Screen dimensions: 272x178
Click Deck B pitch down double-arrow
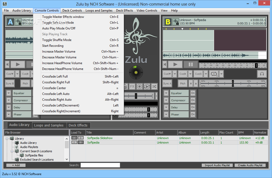click(x=191, y=83)
